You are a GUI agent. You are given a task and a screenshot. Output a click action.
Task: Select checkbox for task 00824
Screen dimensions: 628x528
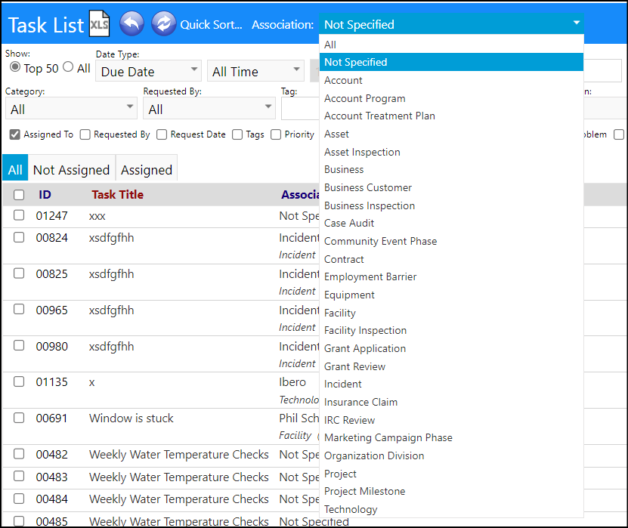click(x=19, y=237)
